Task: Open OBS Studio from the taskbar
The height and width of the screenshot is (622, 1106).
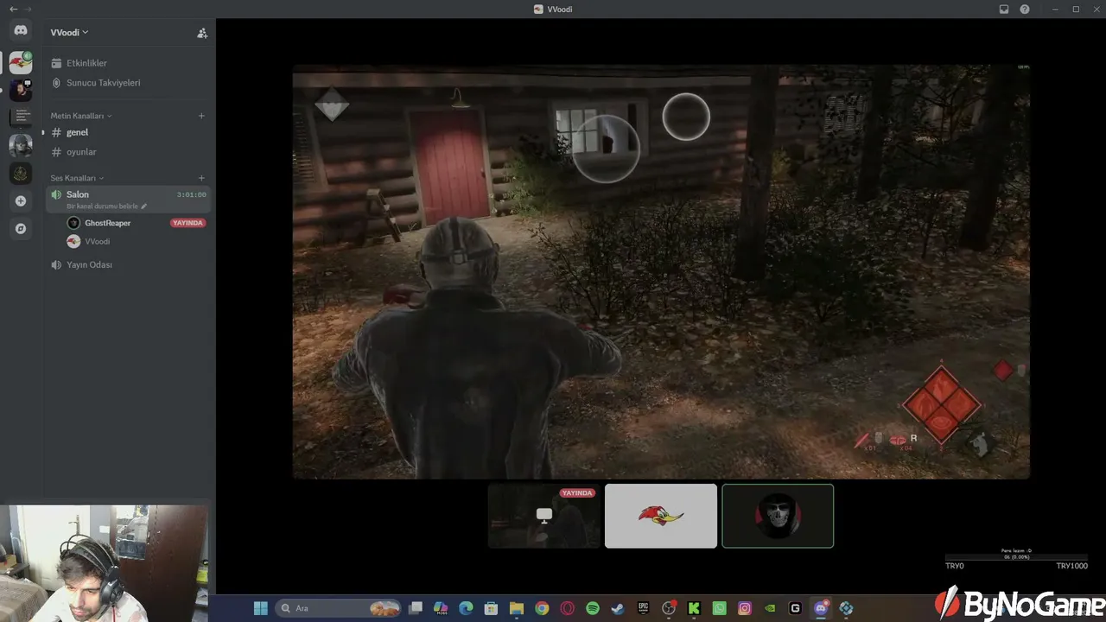Action: 669,608
